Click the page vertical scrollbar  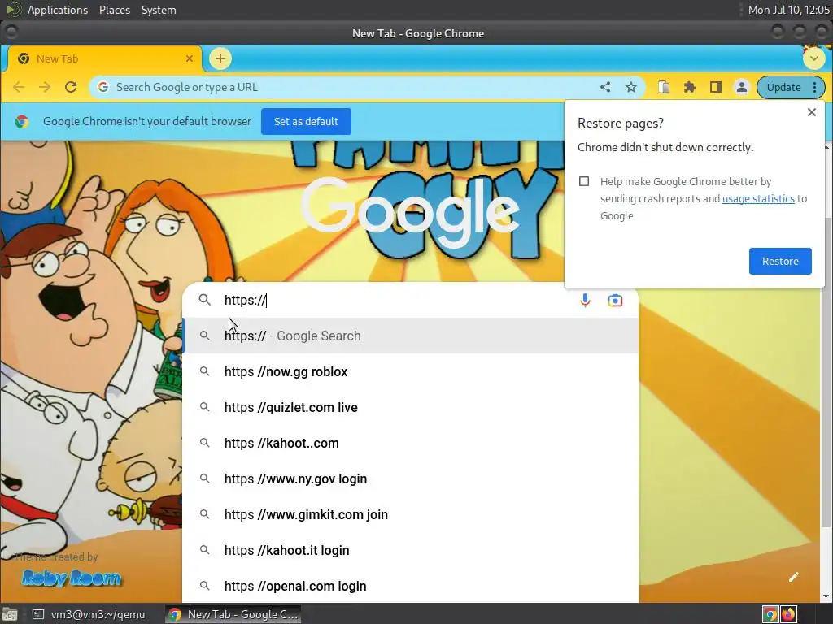[x=826, y=371]
